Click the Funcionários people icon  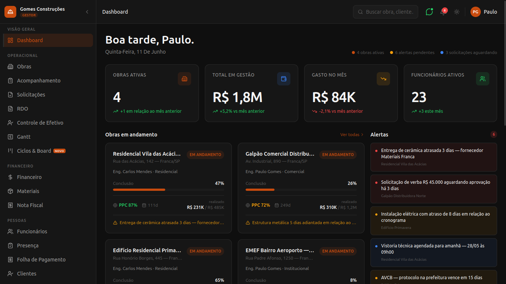[x=10, y=231]
